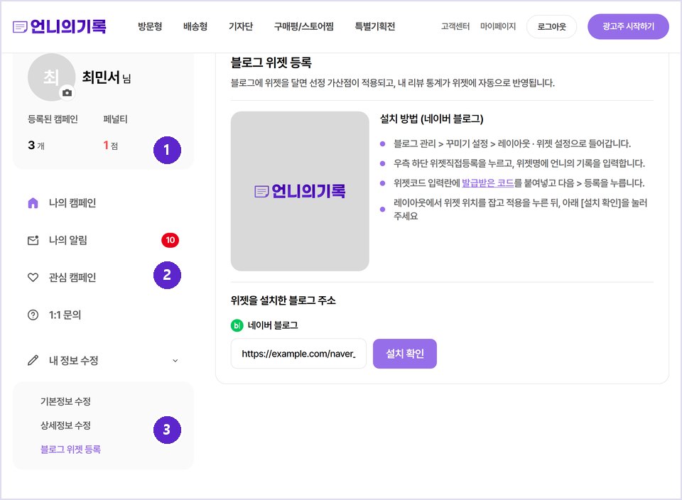Select 상세정보 수정 submenu item
Viewport: 682px width, 500px height.
point(65,425)
